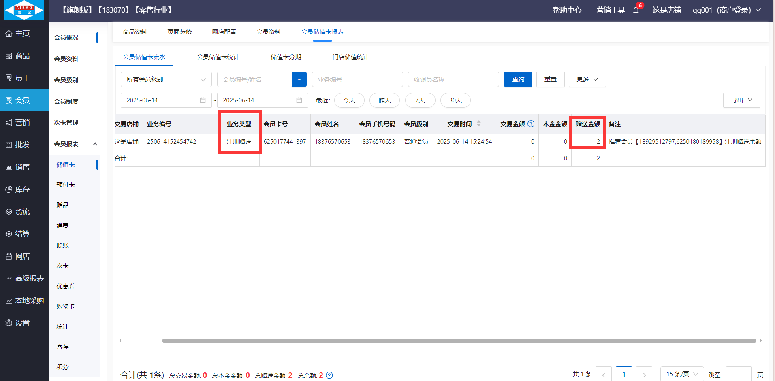Open the 导出 export dropdown
Screen dimensions: 775x381
click(741, 100)
